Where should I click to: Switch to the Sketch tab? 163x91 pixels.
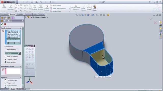(x=12, y=14)
